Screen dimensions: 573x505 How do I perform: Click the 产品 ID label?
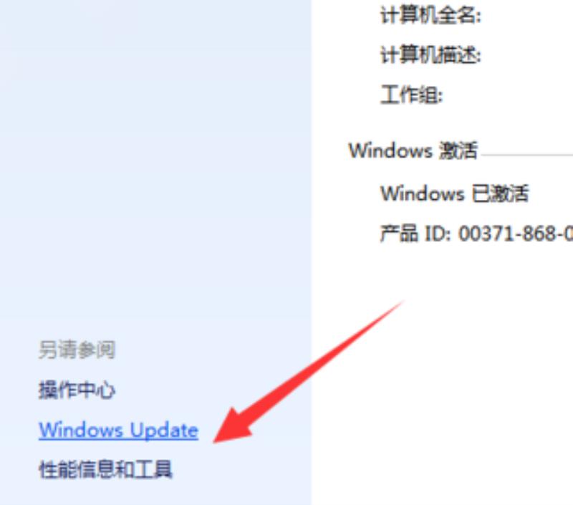pyautogui.click(x=415, y=233)
